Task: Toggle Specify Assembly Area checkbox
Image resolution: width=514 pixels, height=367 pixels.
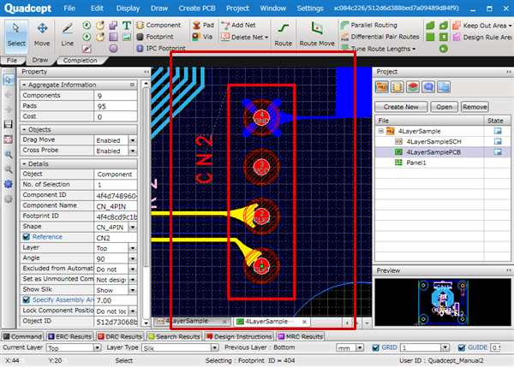Action: coord(27,299)
